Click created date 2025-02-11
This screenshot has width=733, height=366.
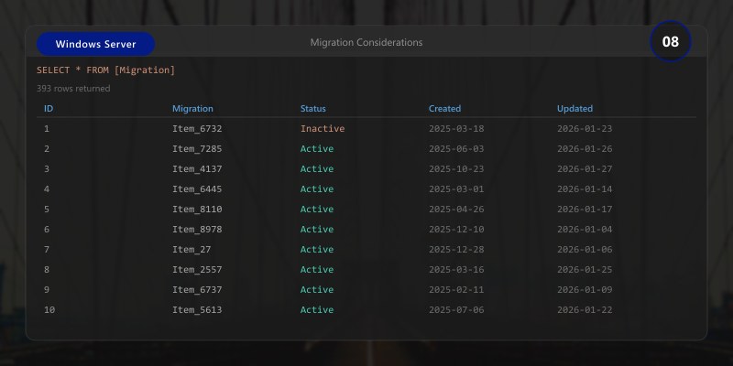(x=456, y=289)
